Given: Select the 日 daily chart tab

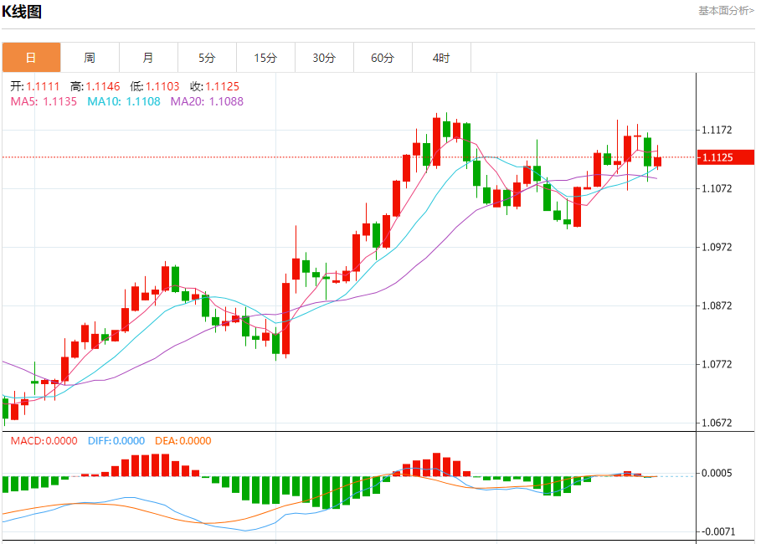Looking at the screenshot, I should (32, 58).
